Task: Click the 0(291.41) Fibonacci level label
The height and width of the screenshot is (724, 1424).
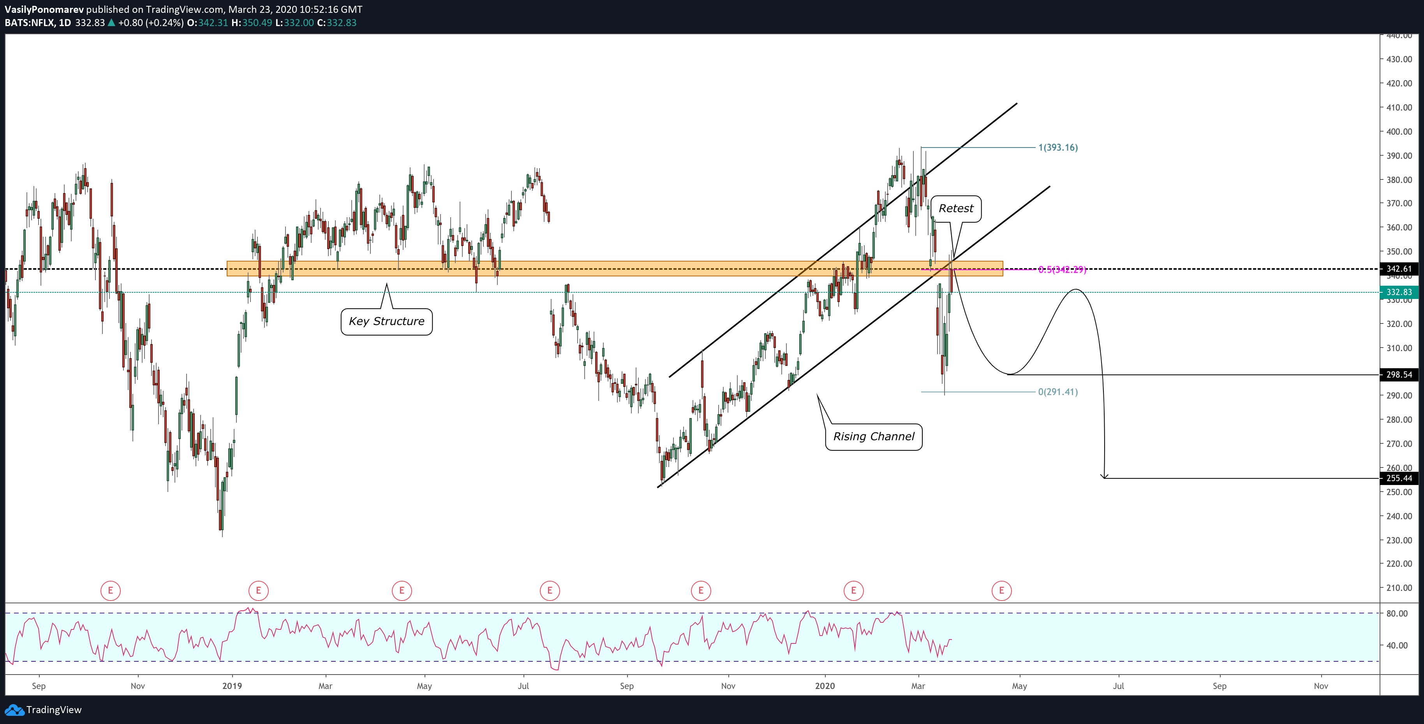Action: (1058, 392)
